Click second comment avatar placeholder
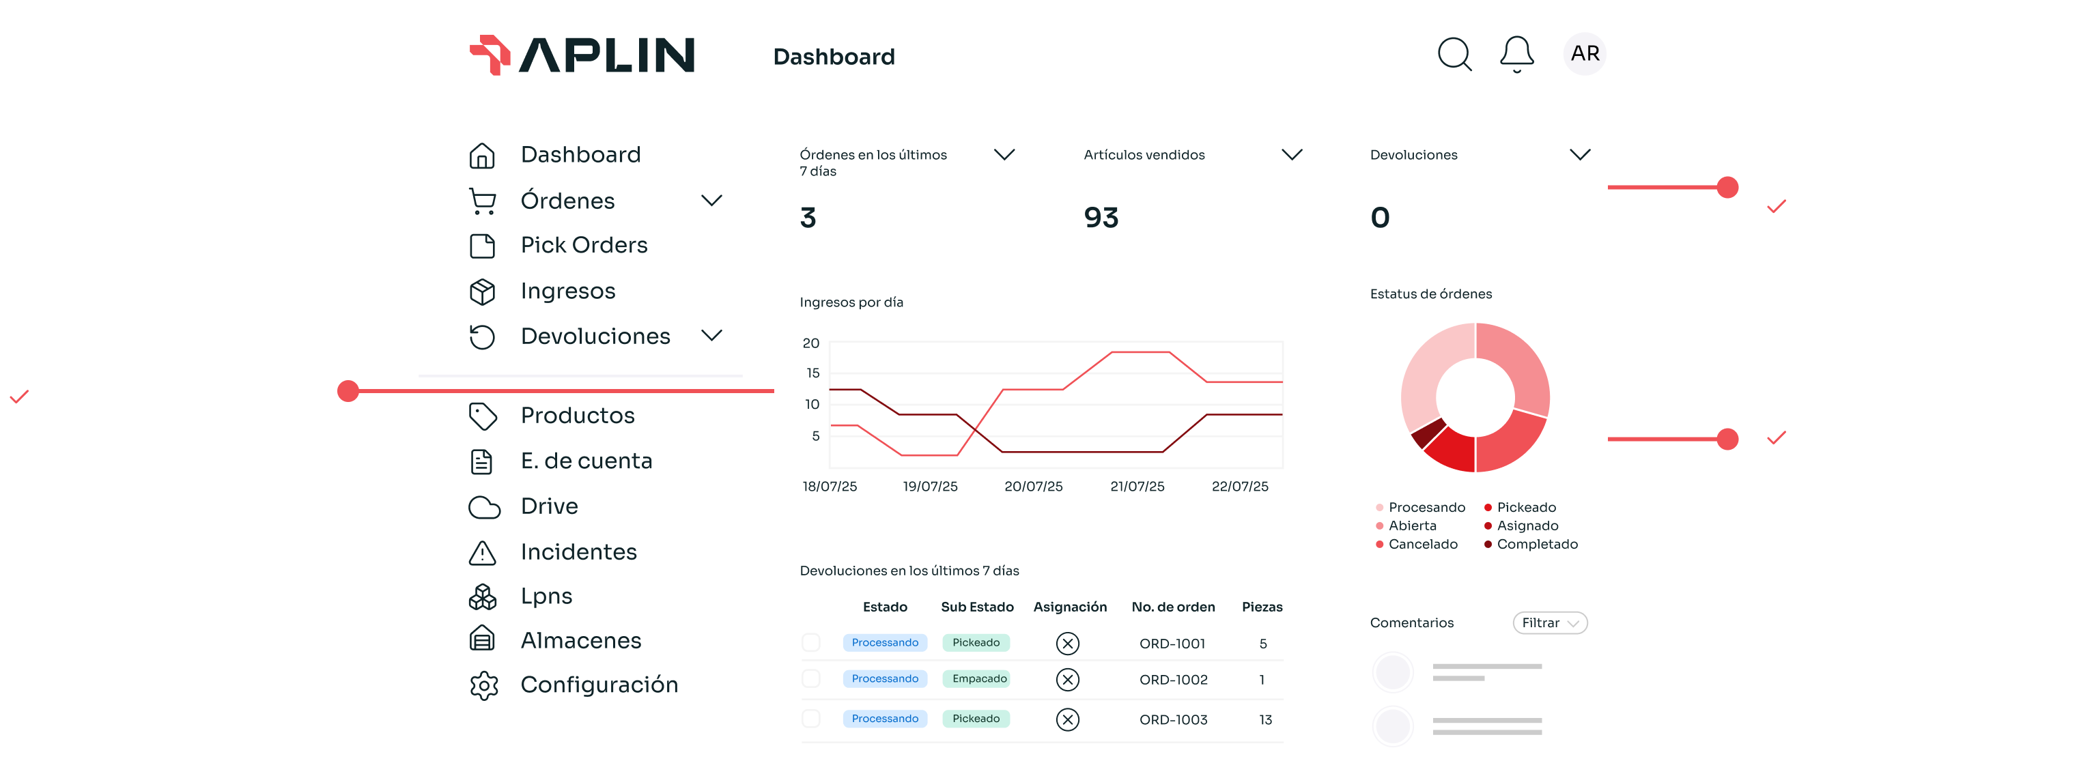Image resolution: width=2079 pixels, height=776 pixels. 1392,725
